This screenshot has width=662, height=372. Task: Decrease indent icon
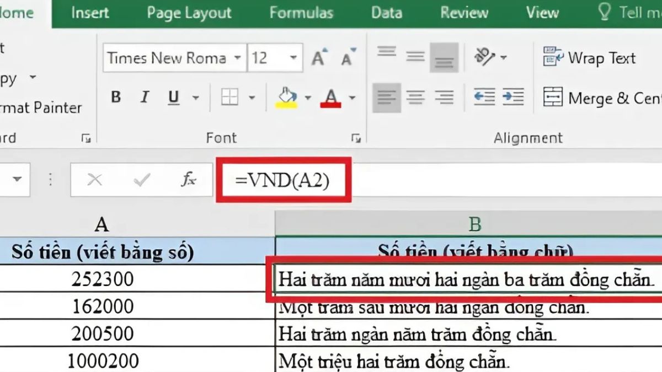tap(484, 97)
